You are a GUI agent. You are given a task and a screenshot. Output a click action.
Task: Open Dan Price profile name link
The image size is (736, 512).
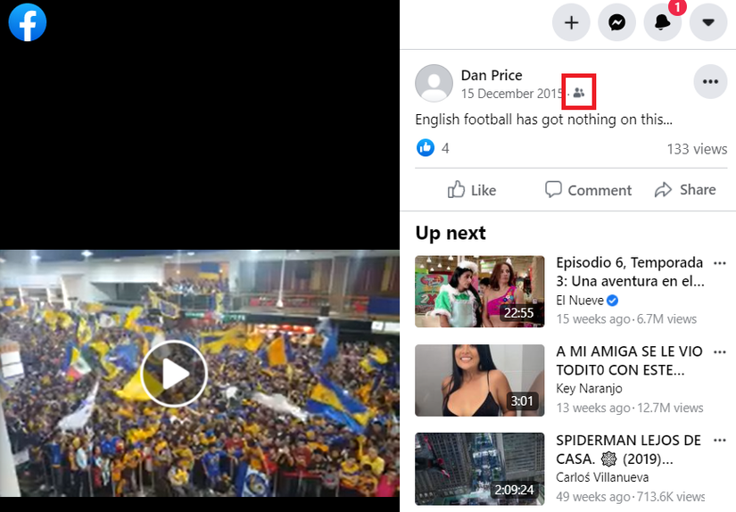492,75
